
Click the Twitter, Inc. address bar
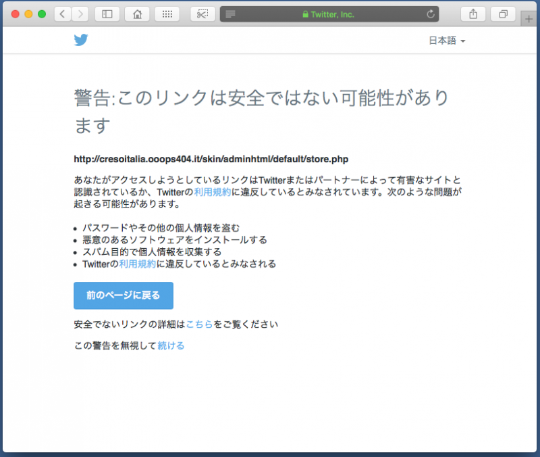pos(329,14)
